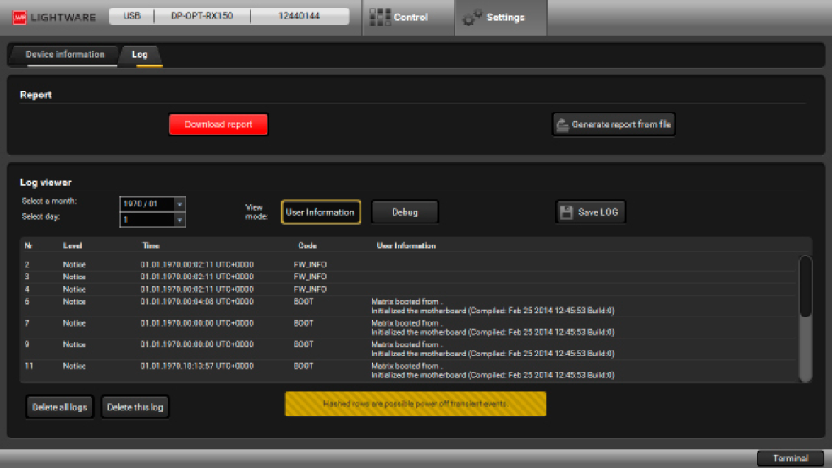Switch view mode to Debug
832x468 pixels.
(405, 212)
